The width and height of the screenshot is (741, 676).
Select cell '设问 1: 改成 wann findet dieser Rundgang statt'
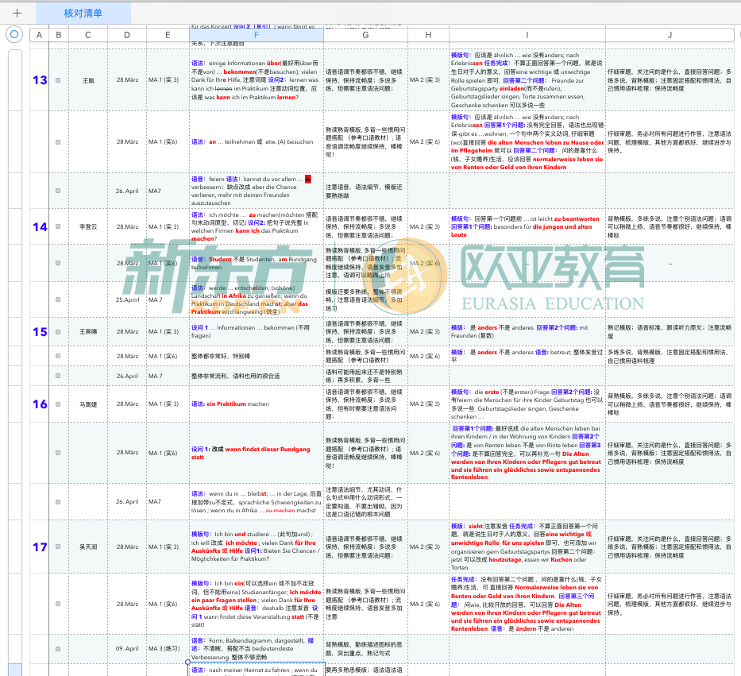click(257, 453)
